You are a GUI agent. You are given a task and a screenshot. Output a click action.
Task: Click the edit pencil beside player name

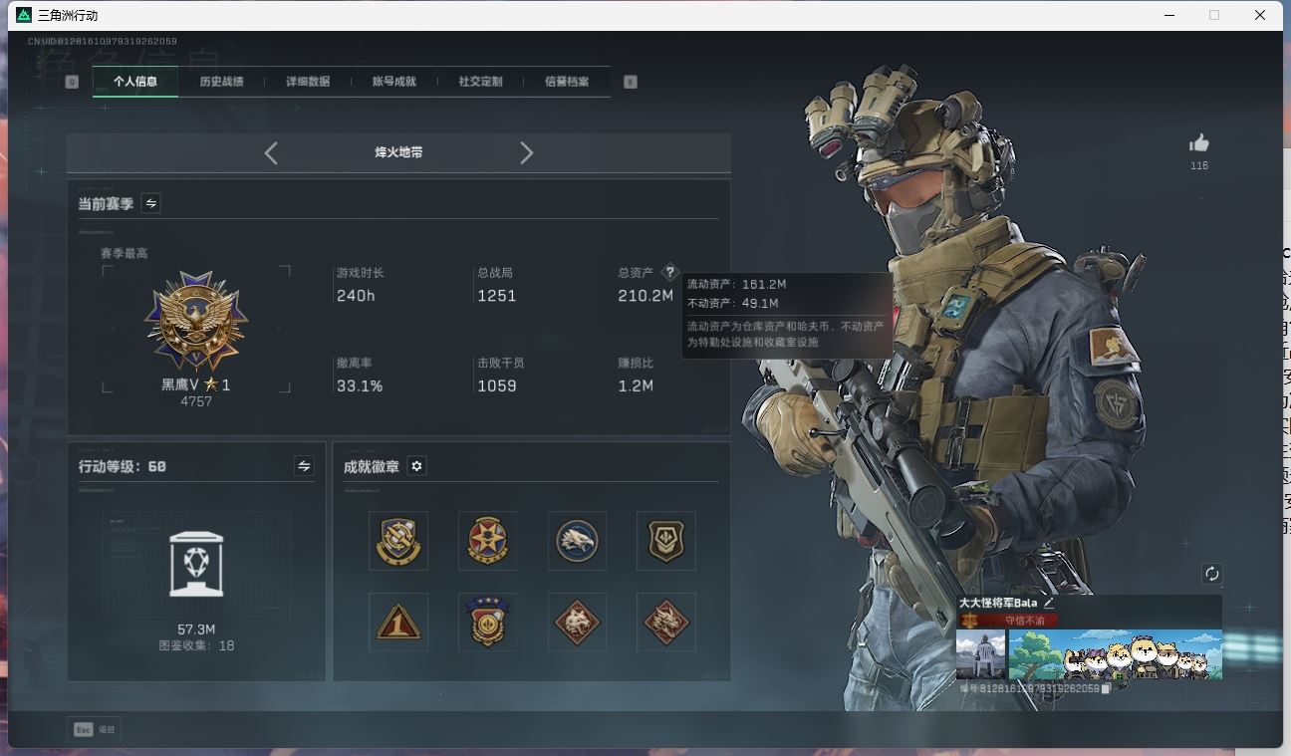(x=1049, y=603)
